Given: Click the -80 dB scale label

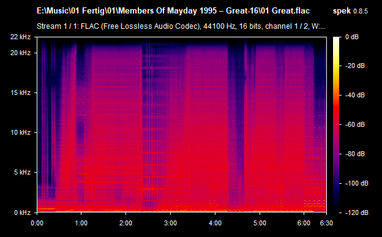Looking at the screenshot, I should click(x=355, y=154).
